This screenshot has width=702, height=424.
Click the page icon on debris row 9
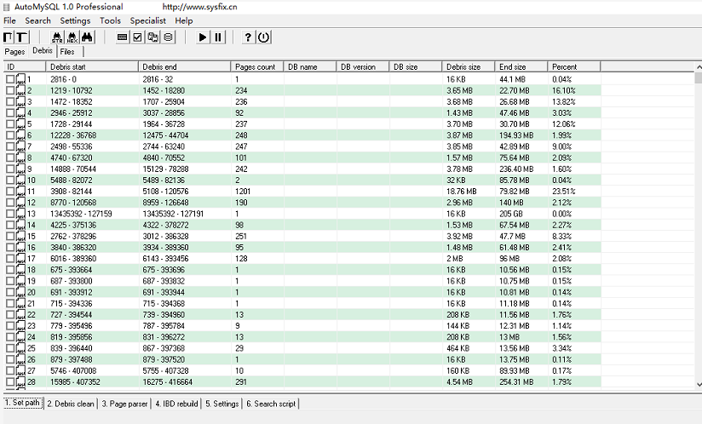click(20, 169)
